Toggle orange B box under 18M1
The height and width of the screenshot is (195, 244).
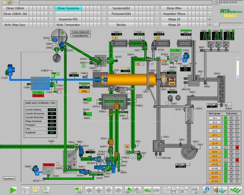(116, 38)
